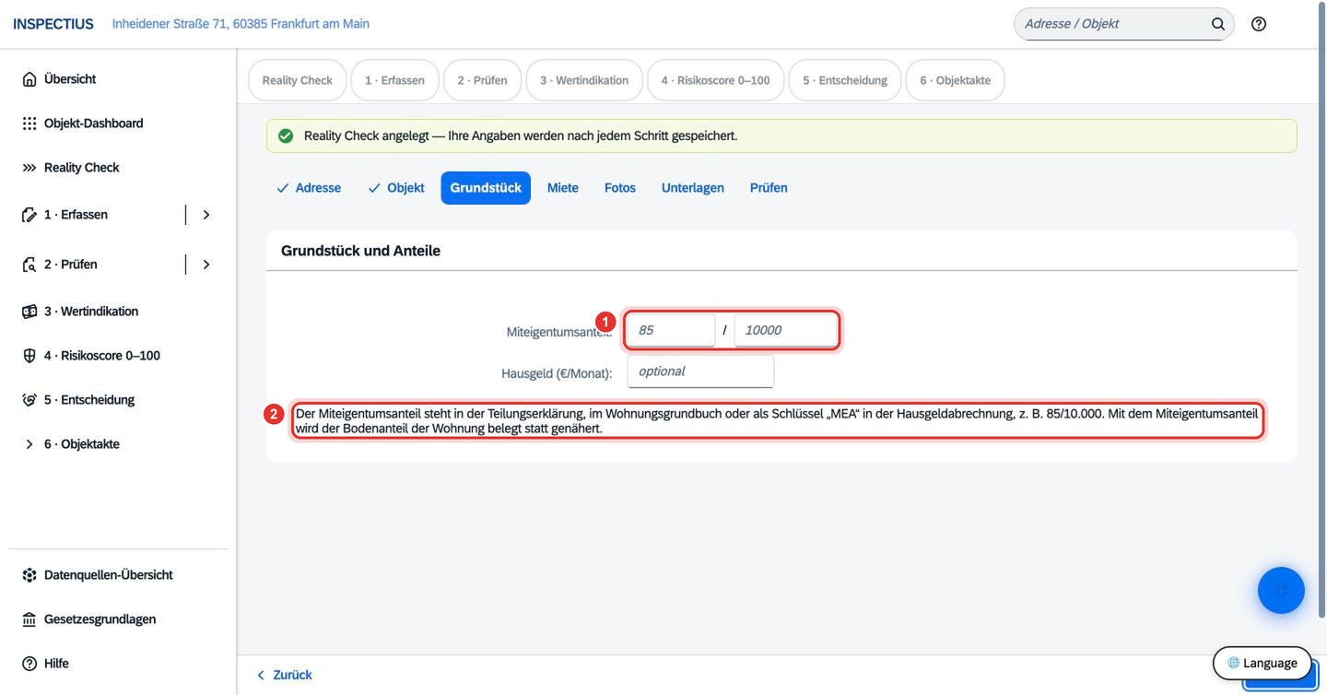Go back to the Adresse step
This screenshot has height=695, width=1327.
click(x=309, y=188)
